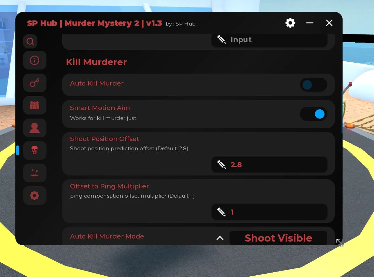Screen dimensions: 374x277
Task: Click the Shoot Position Offset field showing 2.8
Action: coord(269,165)
